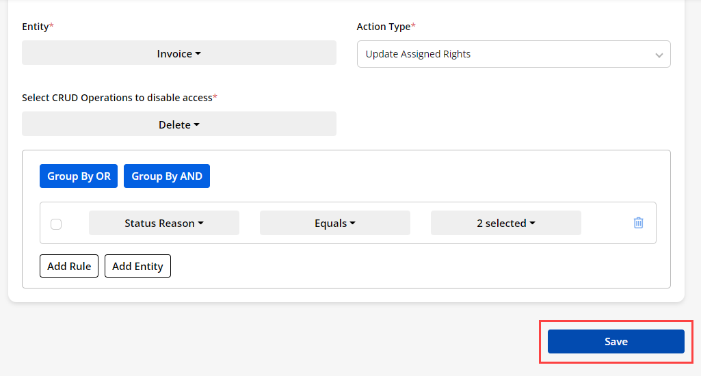Screen dimensions: 701x376
Task: Delete the Status Reason rule with trash icon
Action: coord(638,223)
